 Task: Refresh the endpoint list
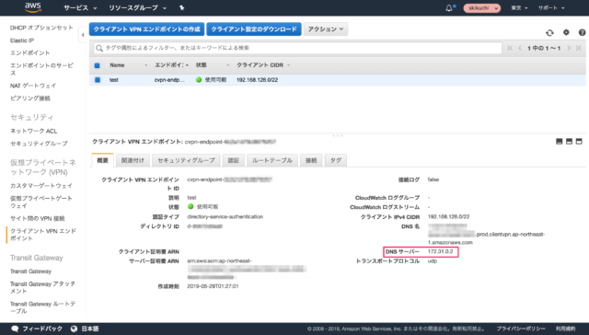pyautogui.click(x=549, y=33)
